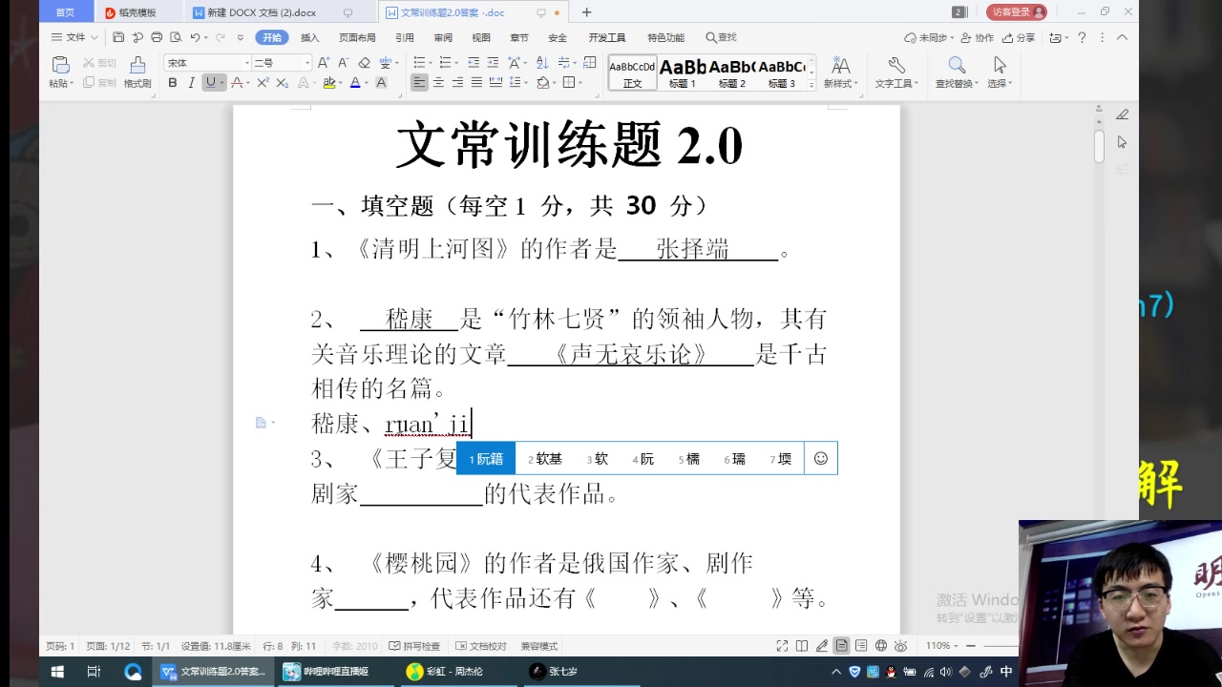Decrease font size with A- icon
The height and width of the screenshot is (687, 1222).
click(344, 62)
